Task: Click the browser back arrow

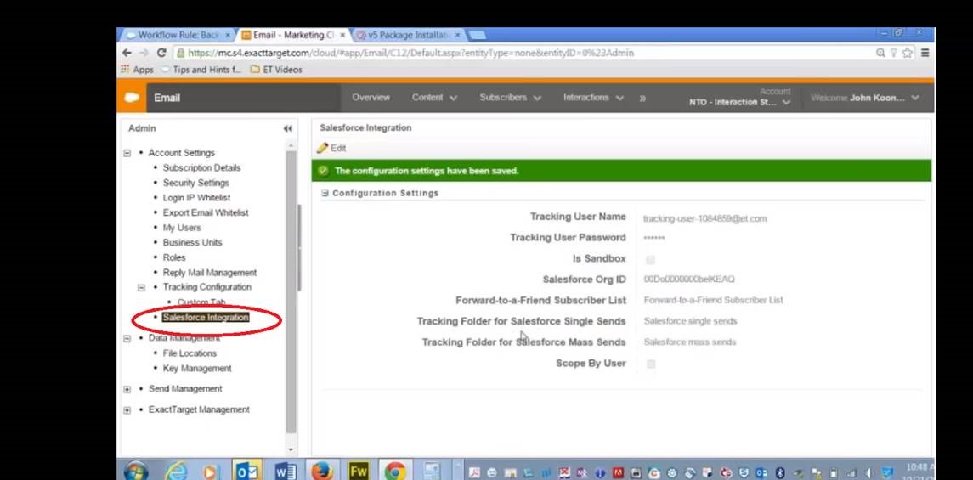Action: (127, 54)
